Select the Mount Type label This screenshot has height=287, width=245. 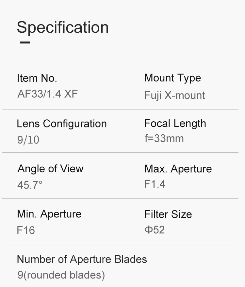click(172, 78)
